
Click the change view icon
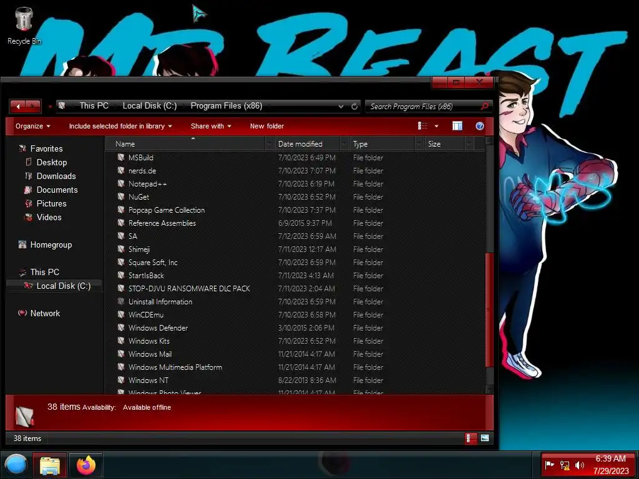point(422,126)
